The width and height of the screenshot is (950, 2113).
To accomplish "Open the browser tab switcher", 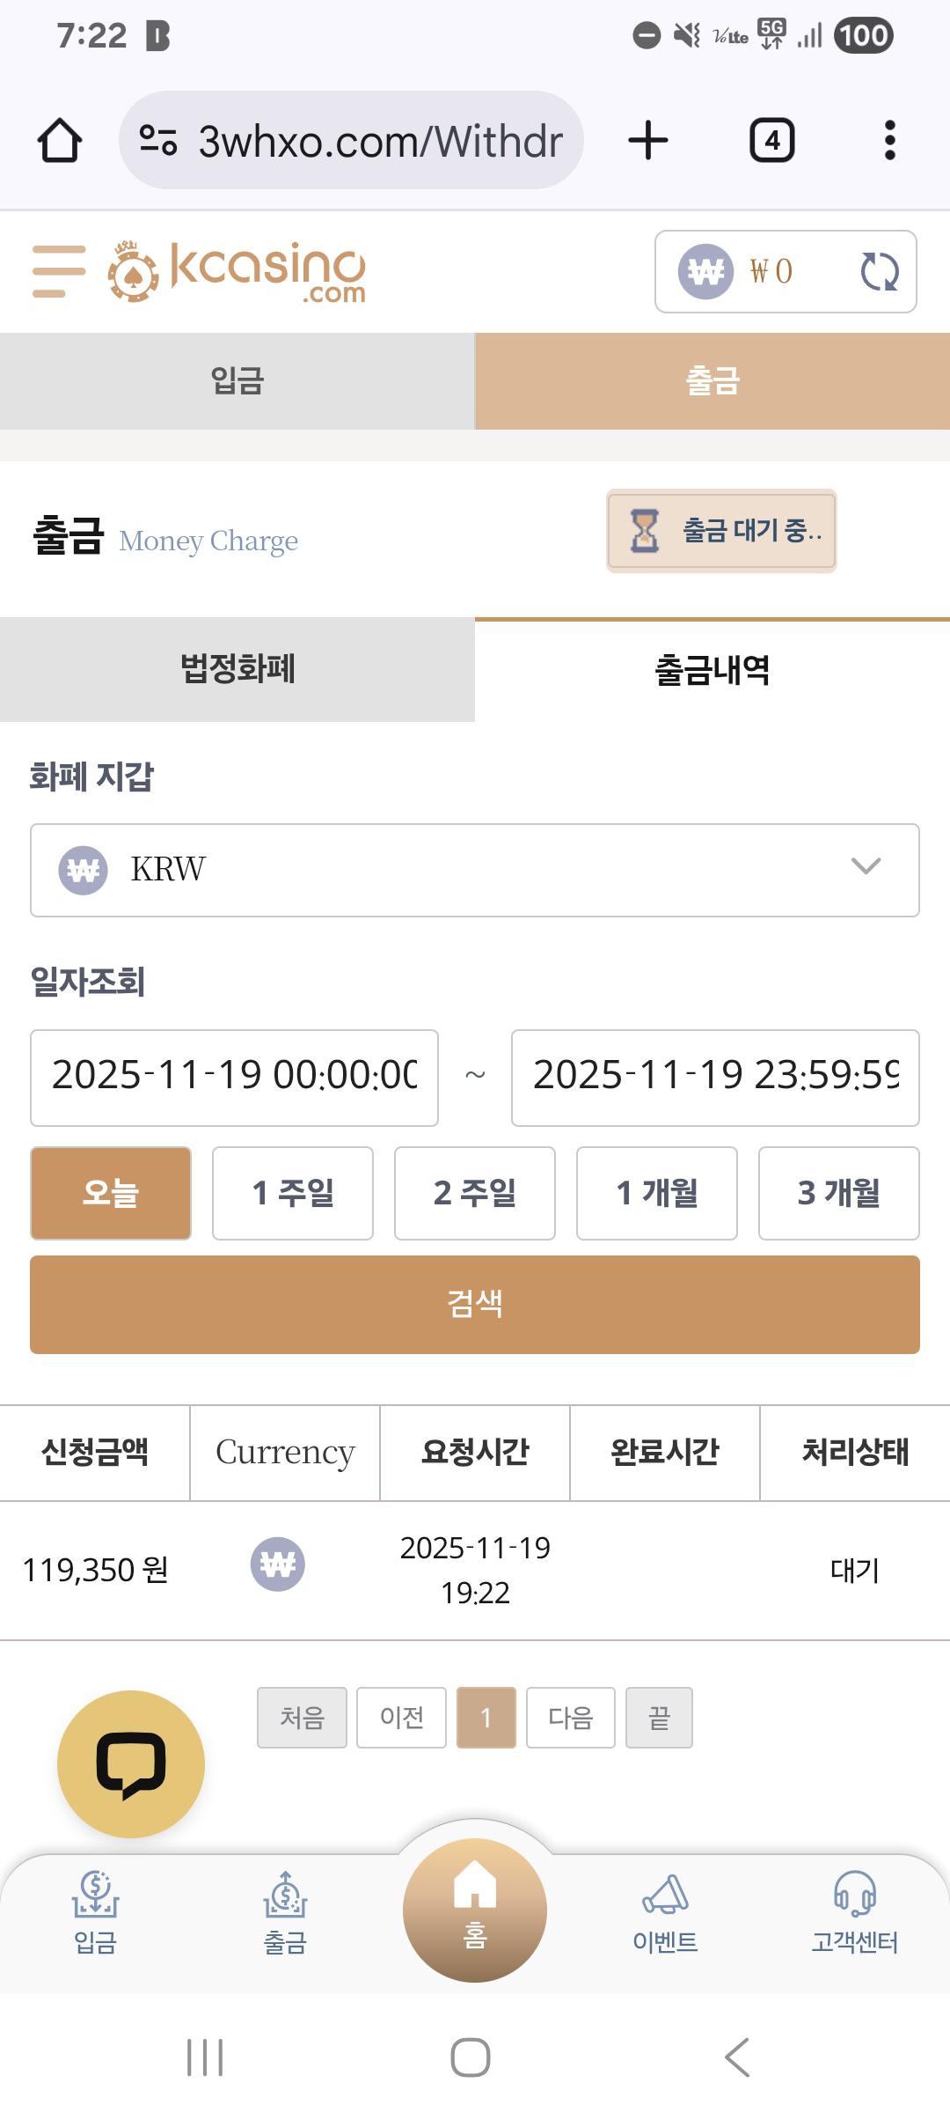I will pyautogui.click(x=771, y=141).
